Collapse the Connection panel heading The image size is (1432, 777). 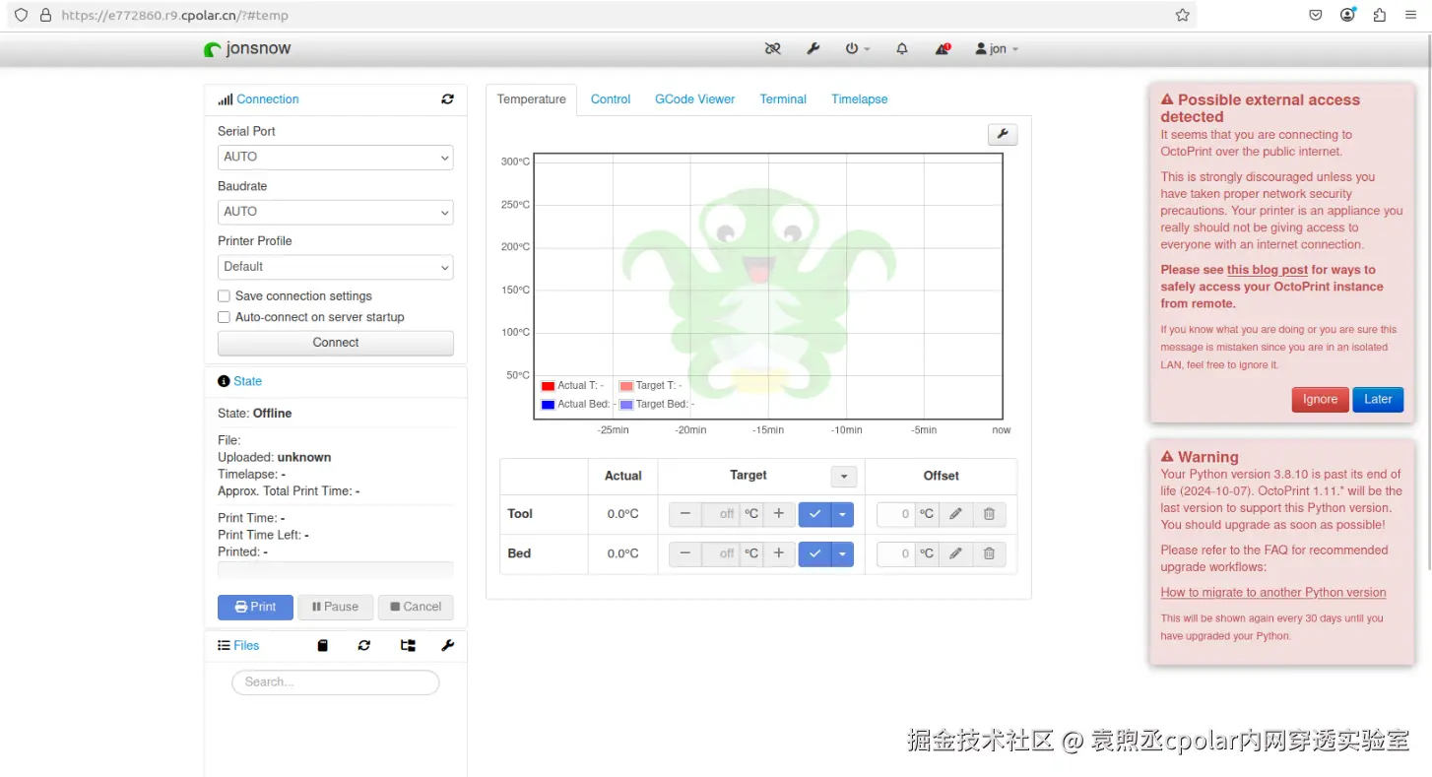tap(258, 99)
